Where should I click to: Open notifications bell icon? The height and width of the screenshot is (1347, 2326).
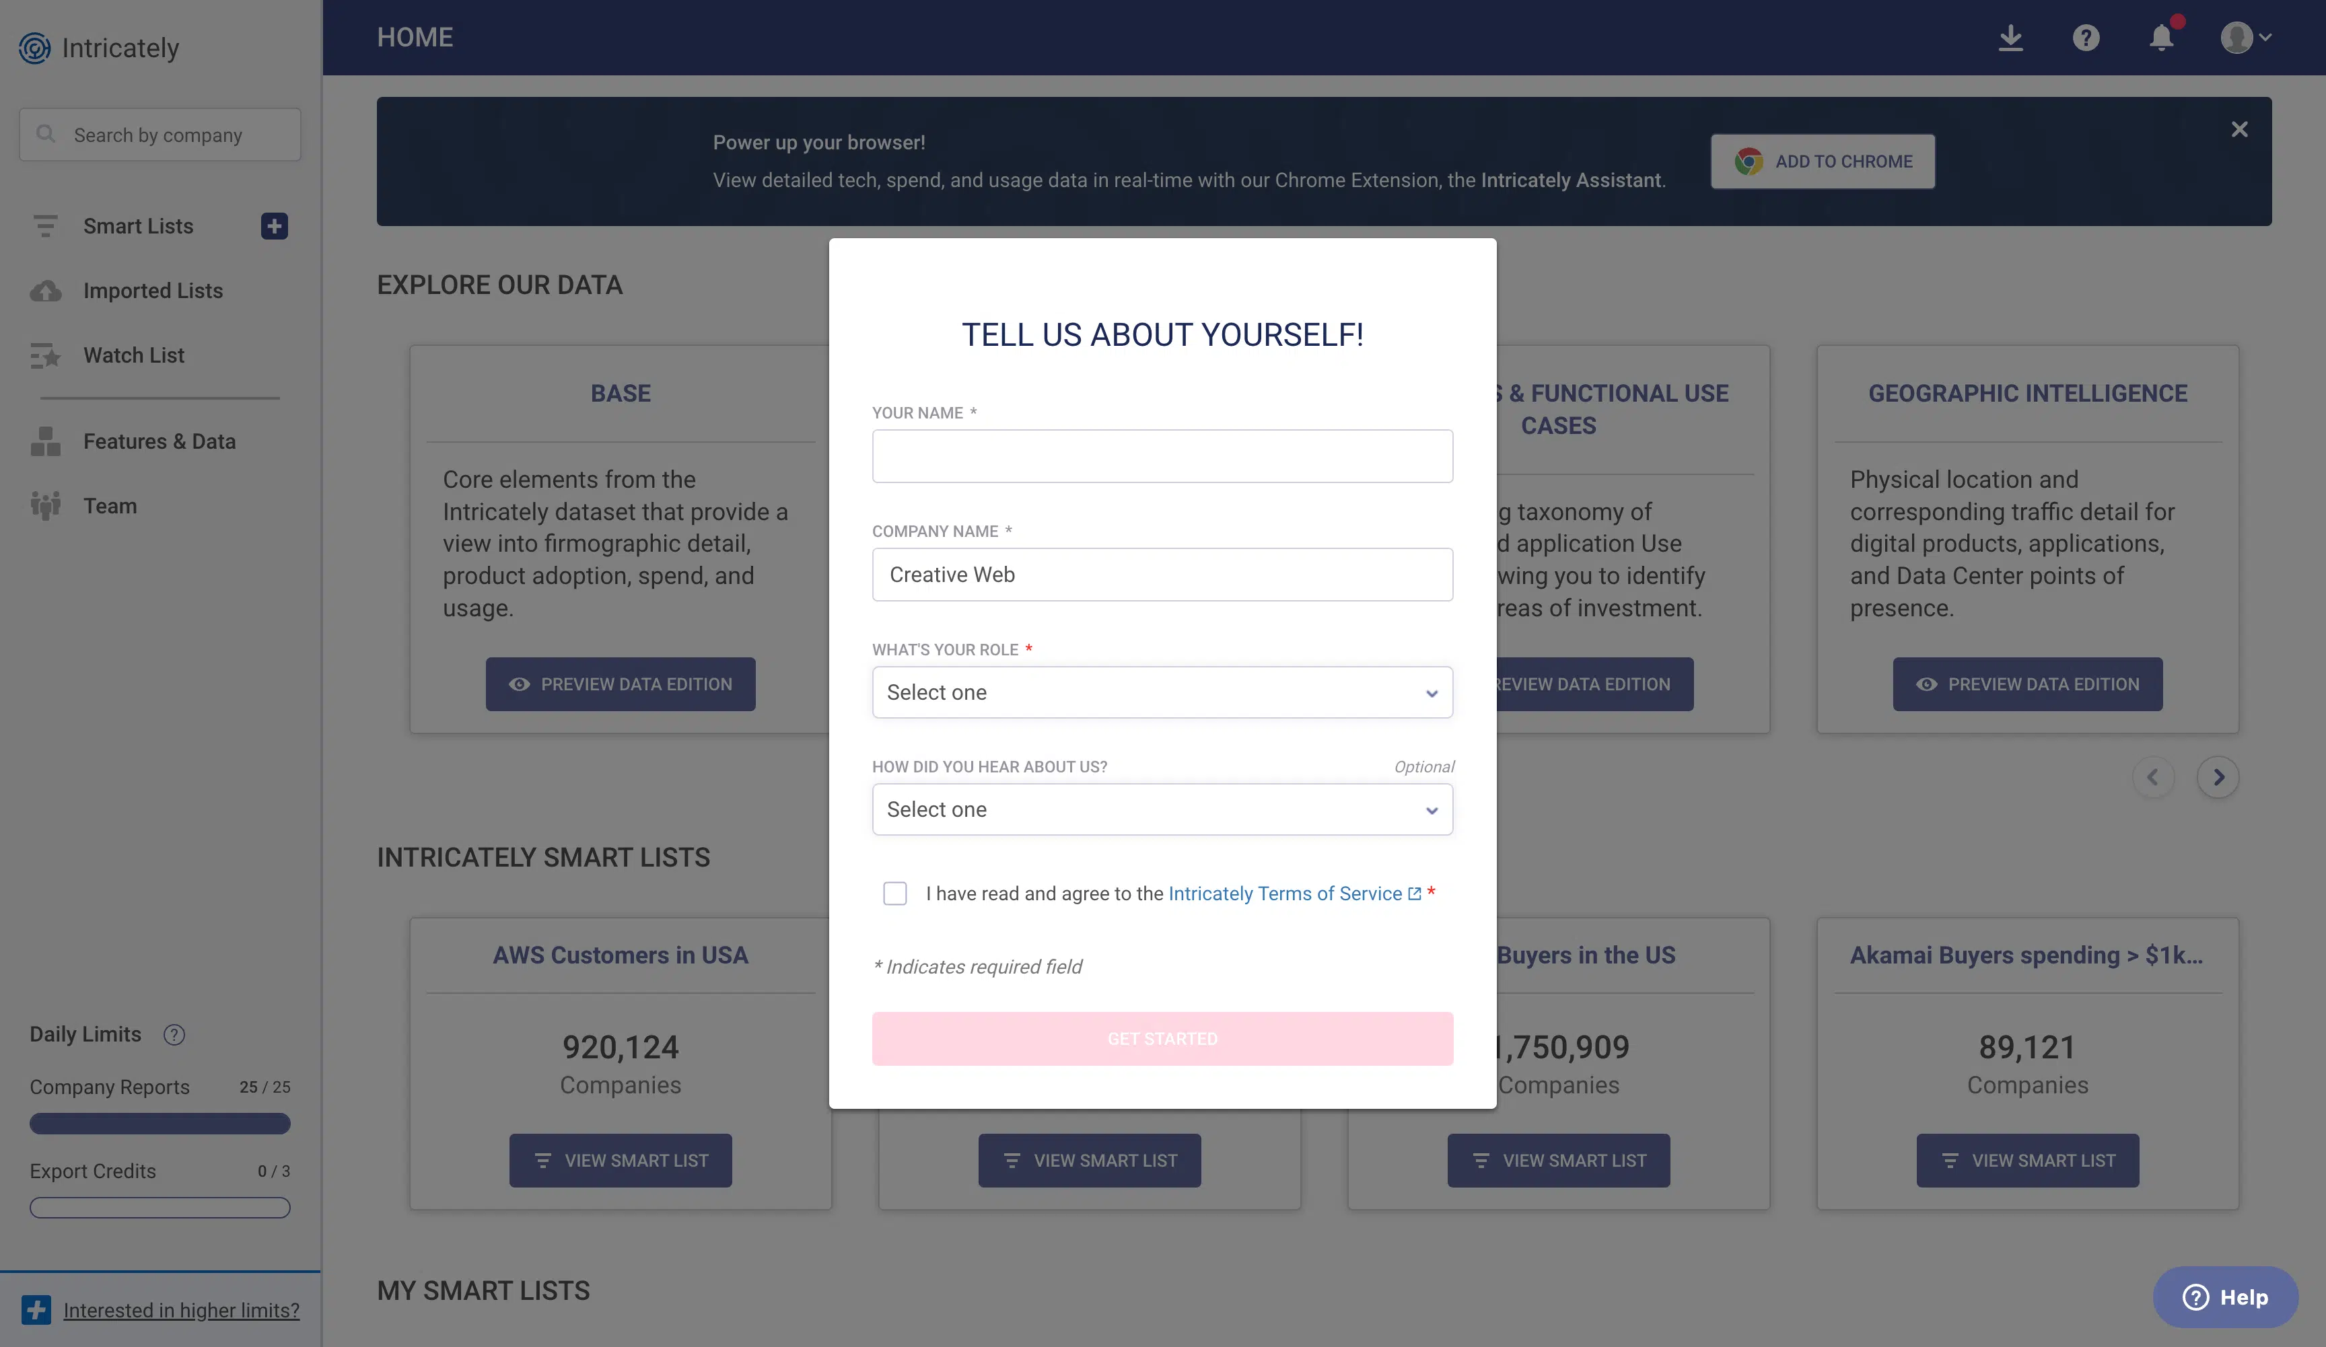(2162, 38)
